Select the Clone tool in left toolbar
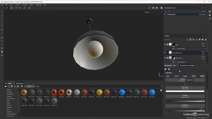The image size is (212, 119). pos(2,29)
